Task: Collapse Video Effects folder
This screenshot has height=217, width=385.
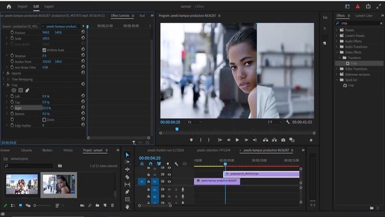Action: 337,52
